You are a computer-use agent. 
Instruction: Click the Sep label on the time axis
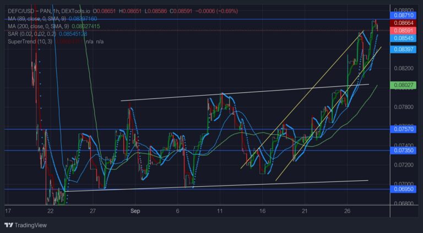click(135, 211)
